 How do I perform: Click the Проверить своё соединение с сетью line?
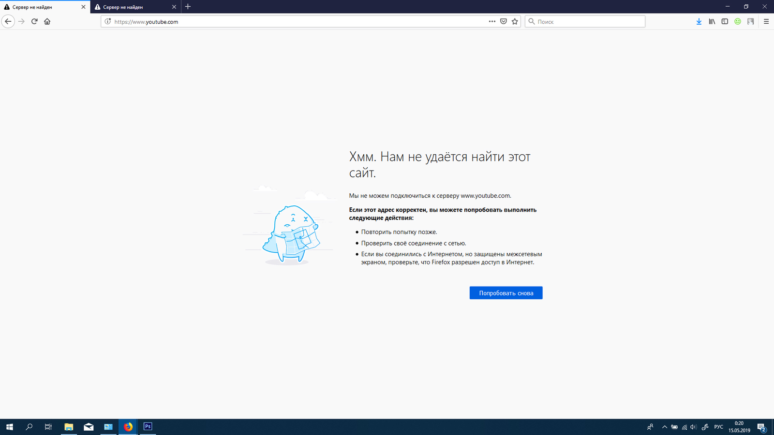pyautogui.click(x=414, y=243)
